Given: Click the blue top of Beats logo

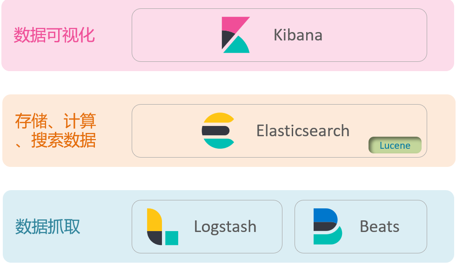Looking at the screenshot, I should click(x=325, y=215).
